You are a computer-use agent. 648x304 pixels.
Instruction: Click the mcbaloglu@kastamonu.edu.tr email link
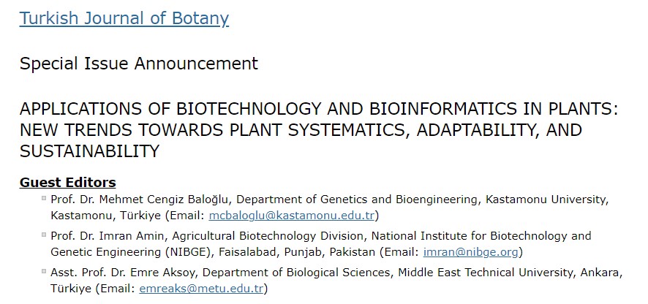(x=291, y=216)
